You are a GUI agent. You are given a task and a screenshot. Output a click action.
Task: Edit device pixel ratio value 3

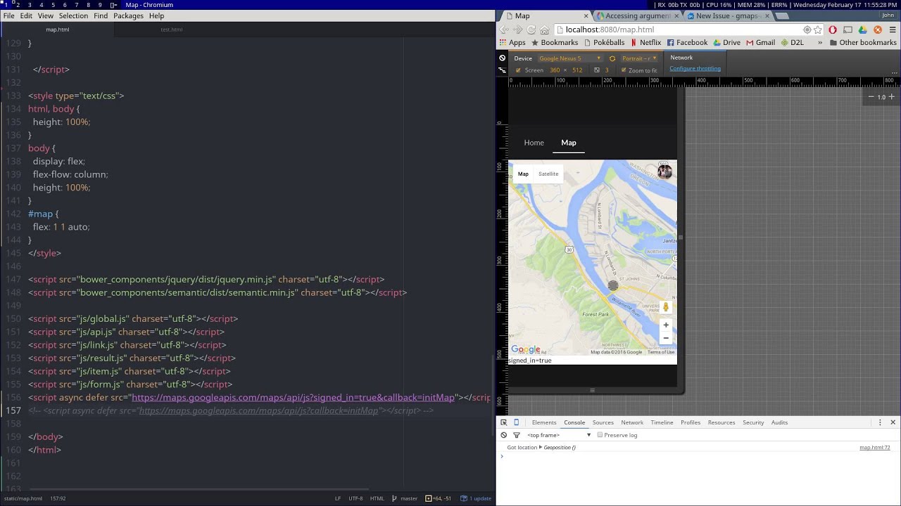pos(607,70)
